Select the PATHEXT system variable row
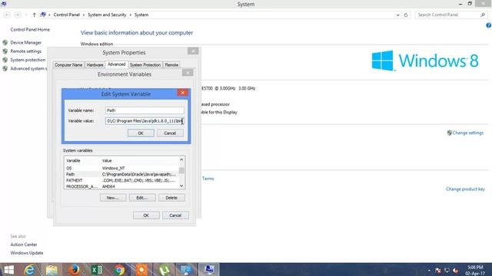492x276 pixels. click(121, 181)
